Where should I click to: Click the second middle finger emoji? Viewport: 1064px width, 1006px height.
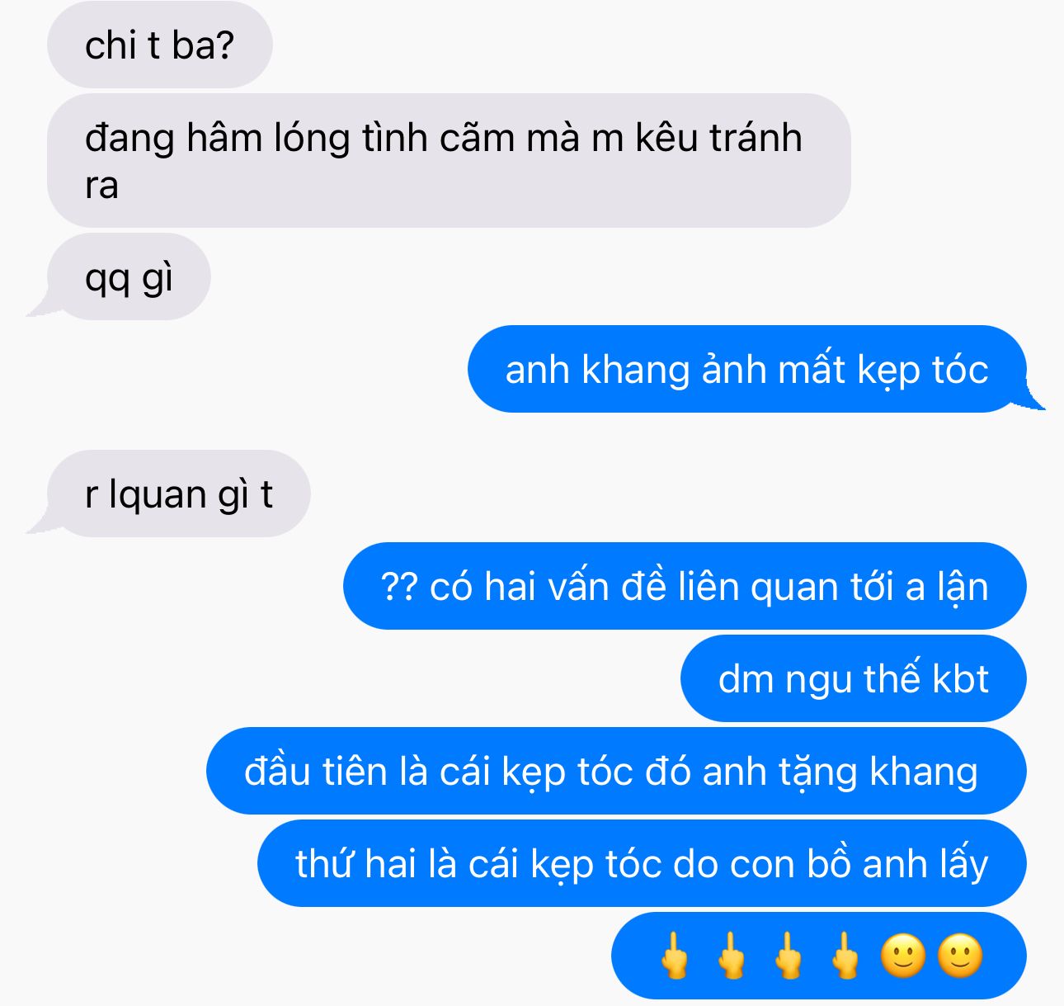click(732, 956)
